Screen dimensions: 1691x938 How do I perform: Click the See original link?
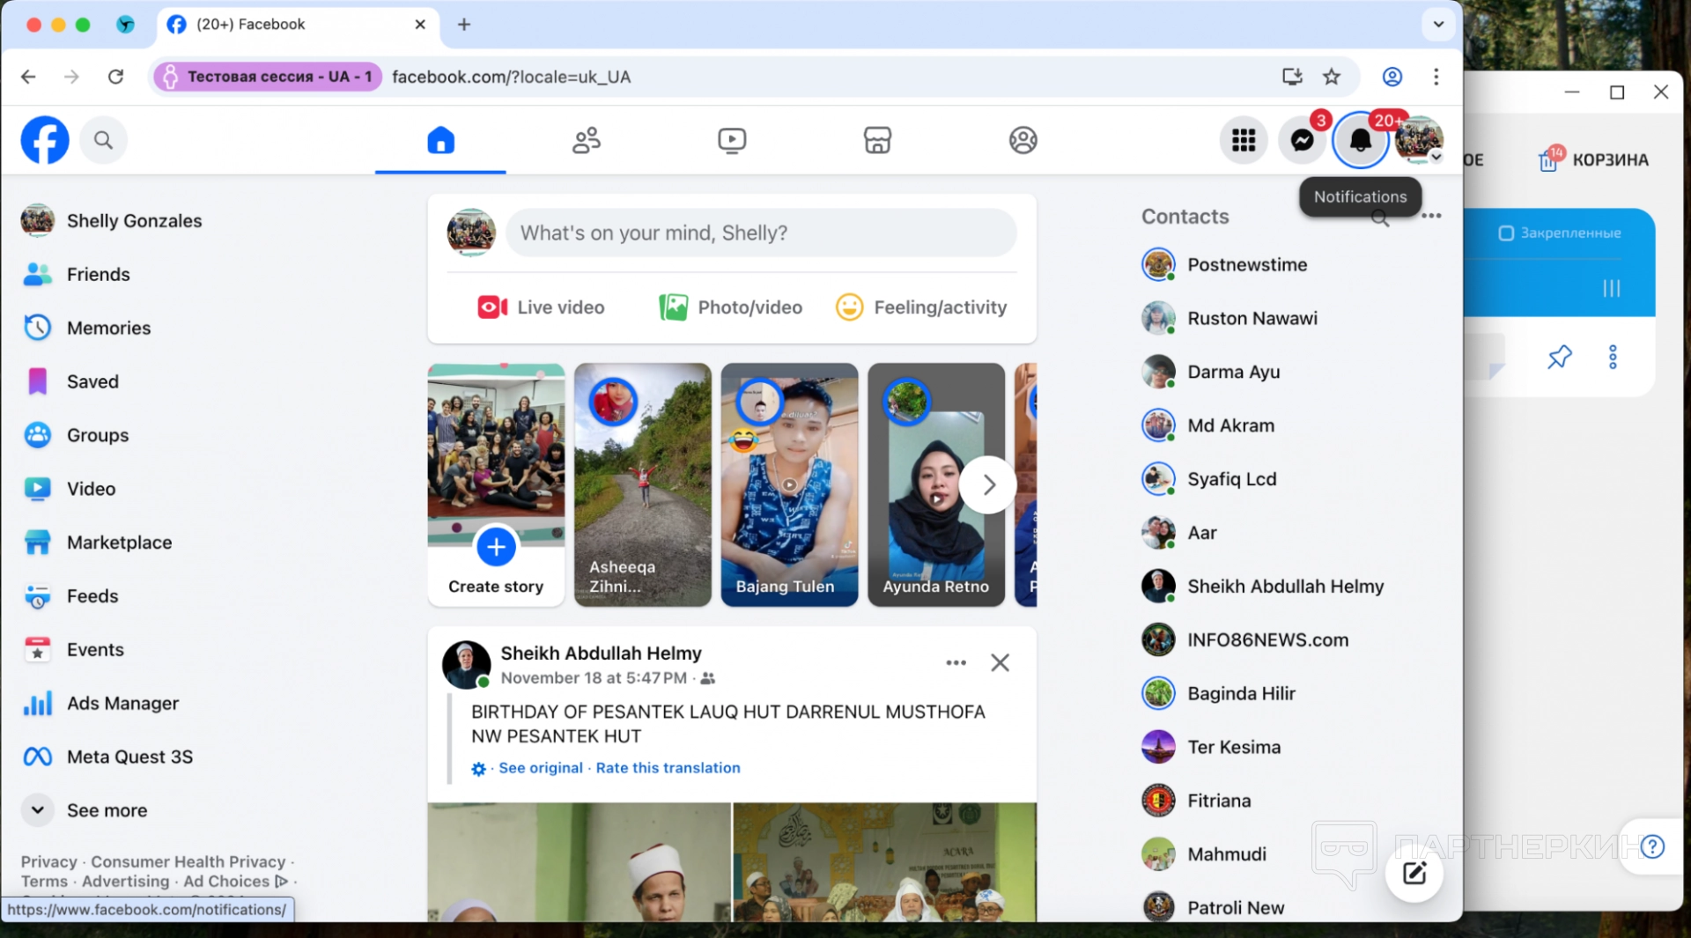(541, 768)
